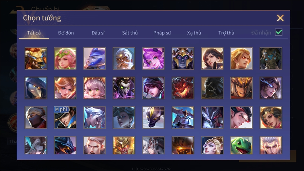Select the green frog hero portrait
This screenshot has height=171, width=304.
[x=242, y=145]
